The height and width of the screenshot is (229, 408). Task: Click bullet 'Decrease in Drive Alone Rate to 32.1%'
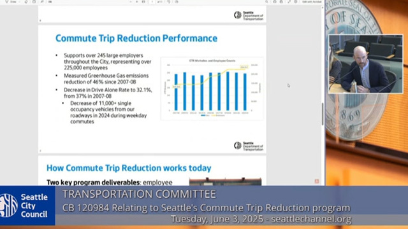pyautogui.click(x=108, y=93)
